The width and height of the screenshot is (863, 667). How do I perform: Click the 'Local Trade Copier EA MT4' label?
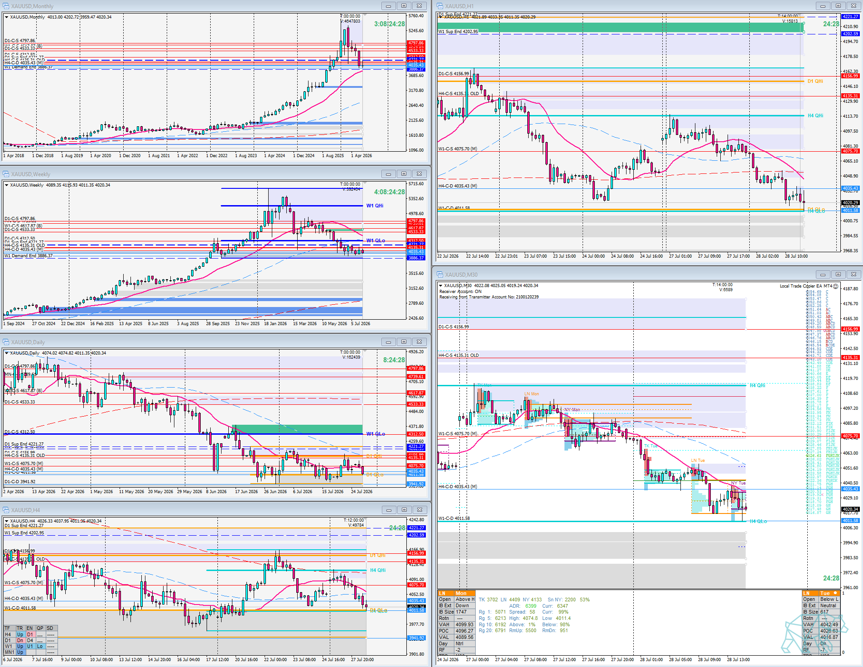pyautogui.click(x=806, y=286)
